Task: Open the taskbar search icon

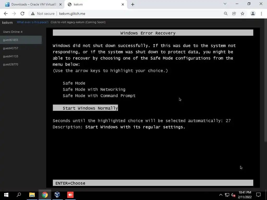Action: coord(19,195)
